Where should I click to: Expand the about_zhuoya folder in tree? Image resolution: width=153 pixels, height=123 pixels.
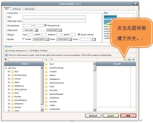coord(9,89)
